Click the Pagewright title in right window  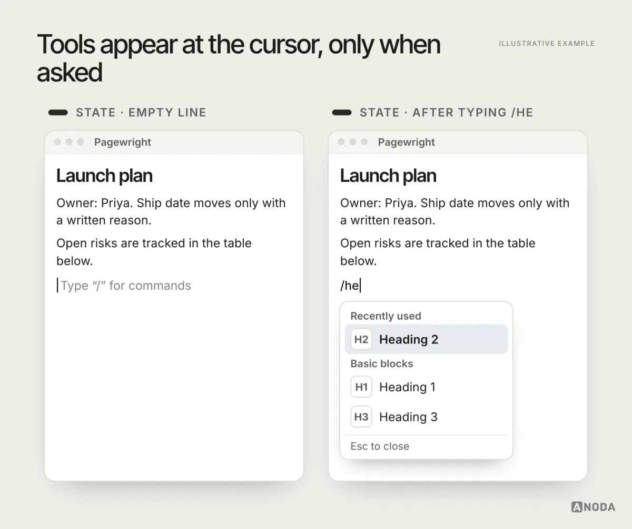pos(407,142)
